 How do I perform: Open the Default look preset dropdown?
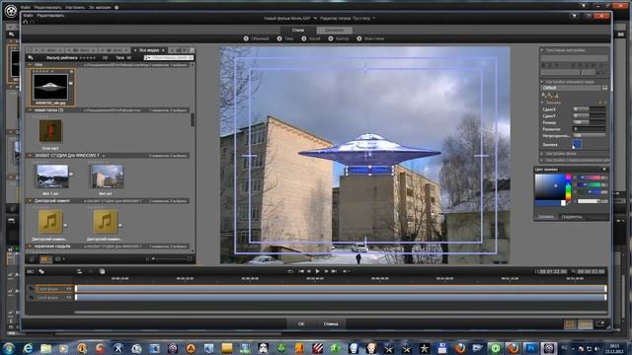point(571,88)
